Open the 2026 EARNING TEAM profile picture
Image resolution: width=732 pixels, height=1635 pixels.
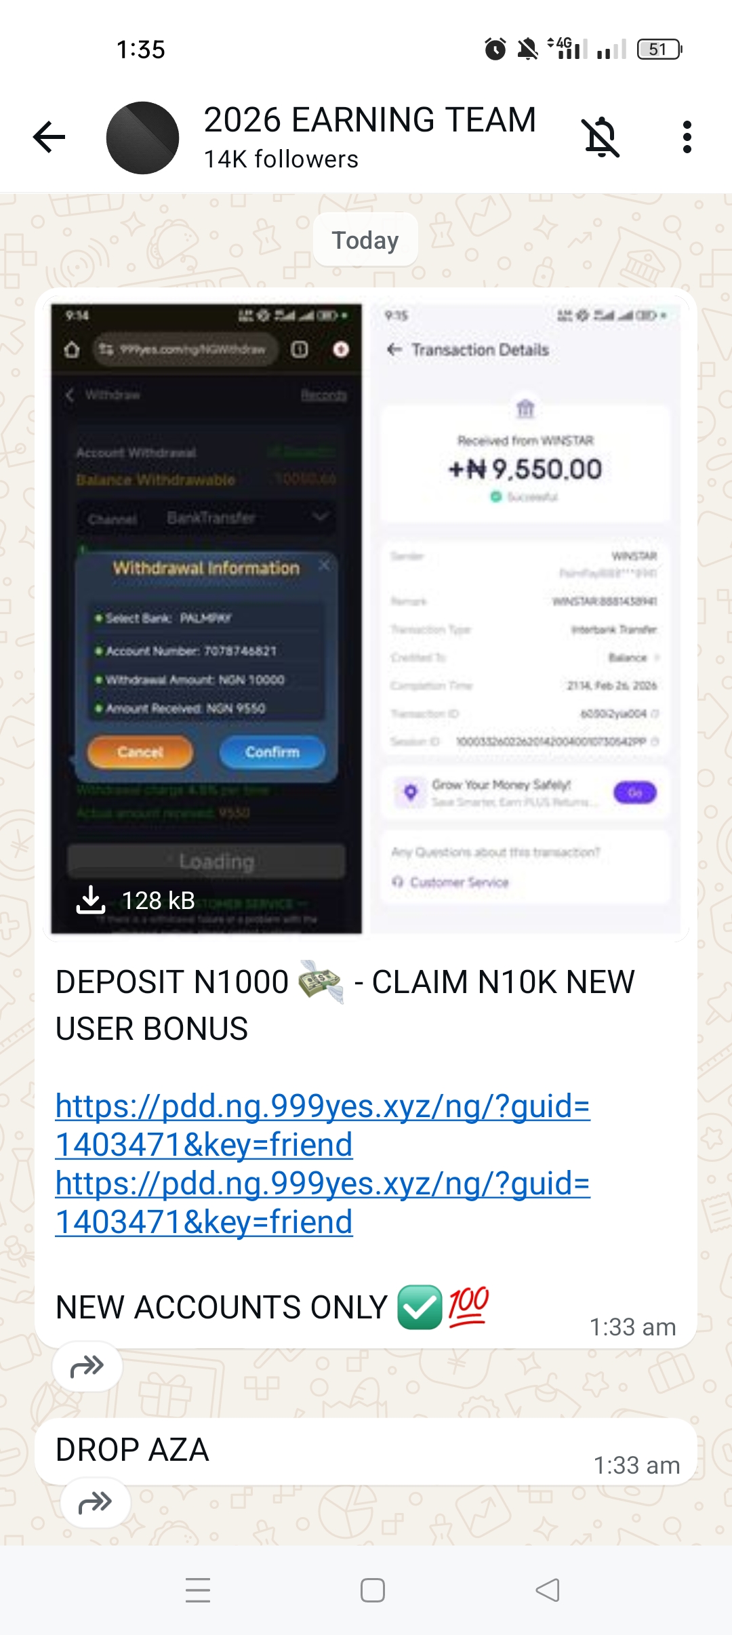coord(142,138)
